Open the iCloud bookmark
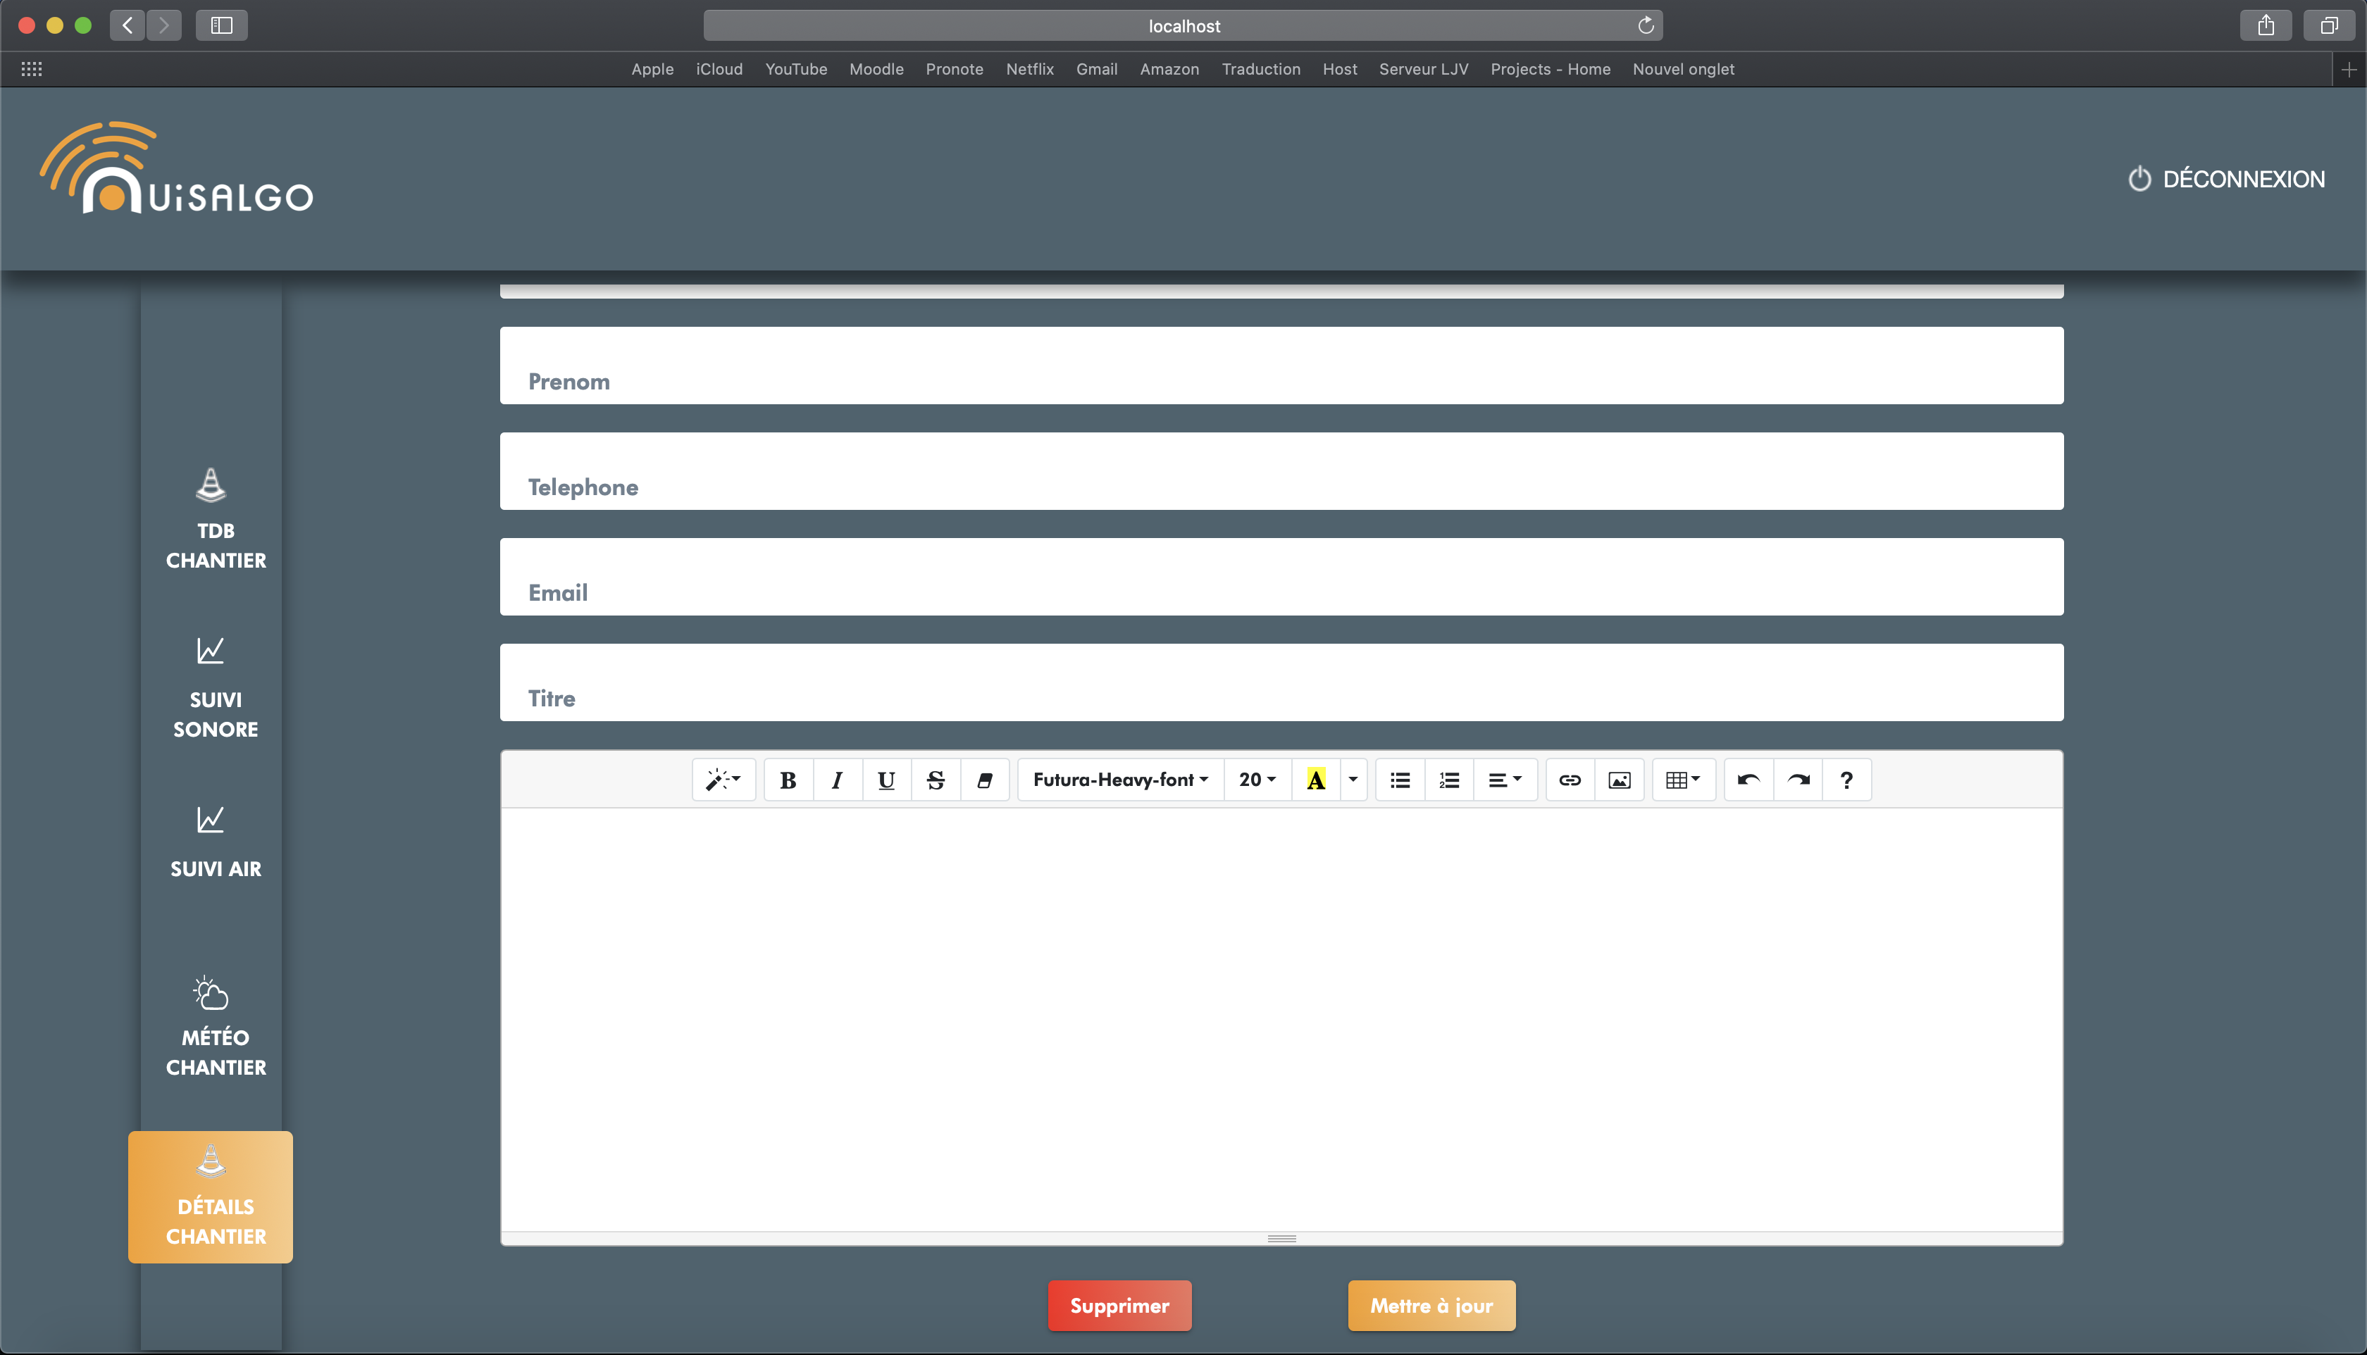Screen dimensions: 2367x1355 tap(719, 69)
